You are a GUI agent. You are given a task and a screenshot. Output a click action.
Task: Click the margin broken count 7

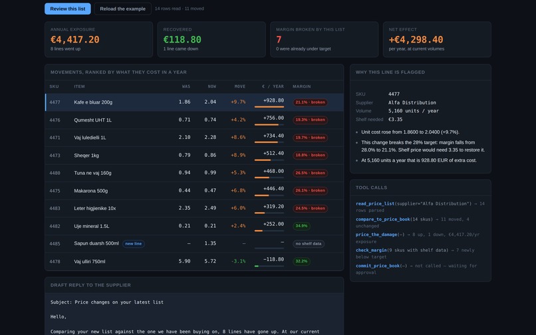279,40
